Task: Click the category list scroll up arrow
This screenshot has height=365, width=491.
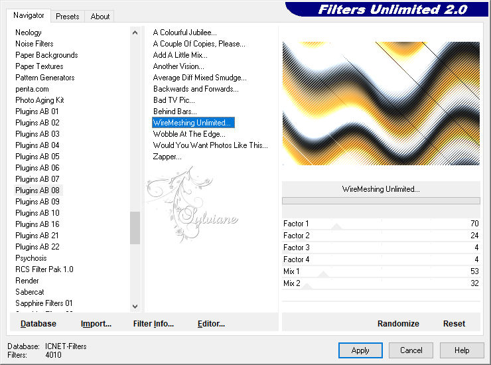Action: (x=135, y=33)
